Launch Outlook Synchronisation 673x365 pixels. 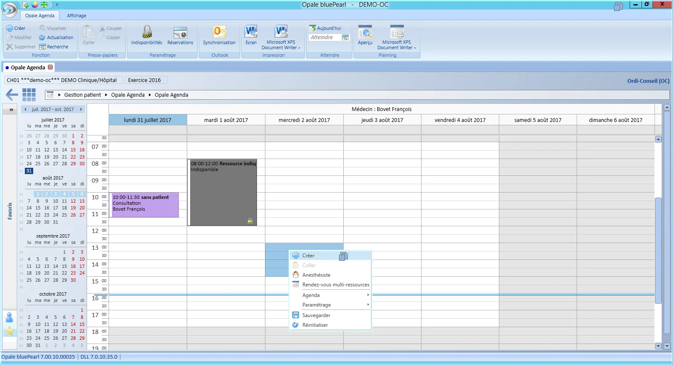219,35
